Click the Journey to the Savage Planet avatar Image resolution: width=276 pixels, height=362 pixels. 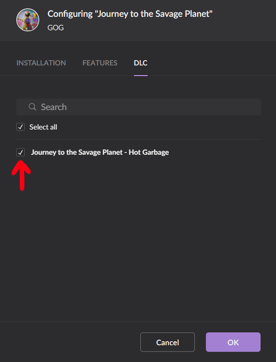tap(28, 20)
